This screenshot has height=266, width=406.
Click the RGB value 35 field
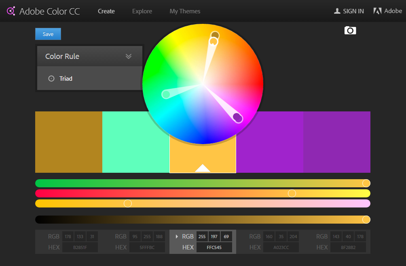click(x=281, y=237)
